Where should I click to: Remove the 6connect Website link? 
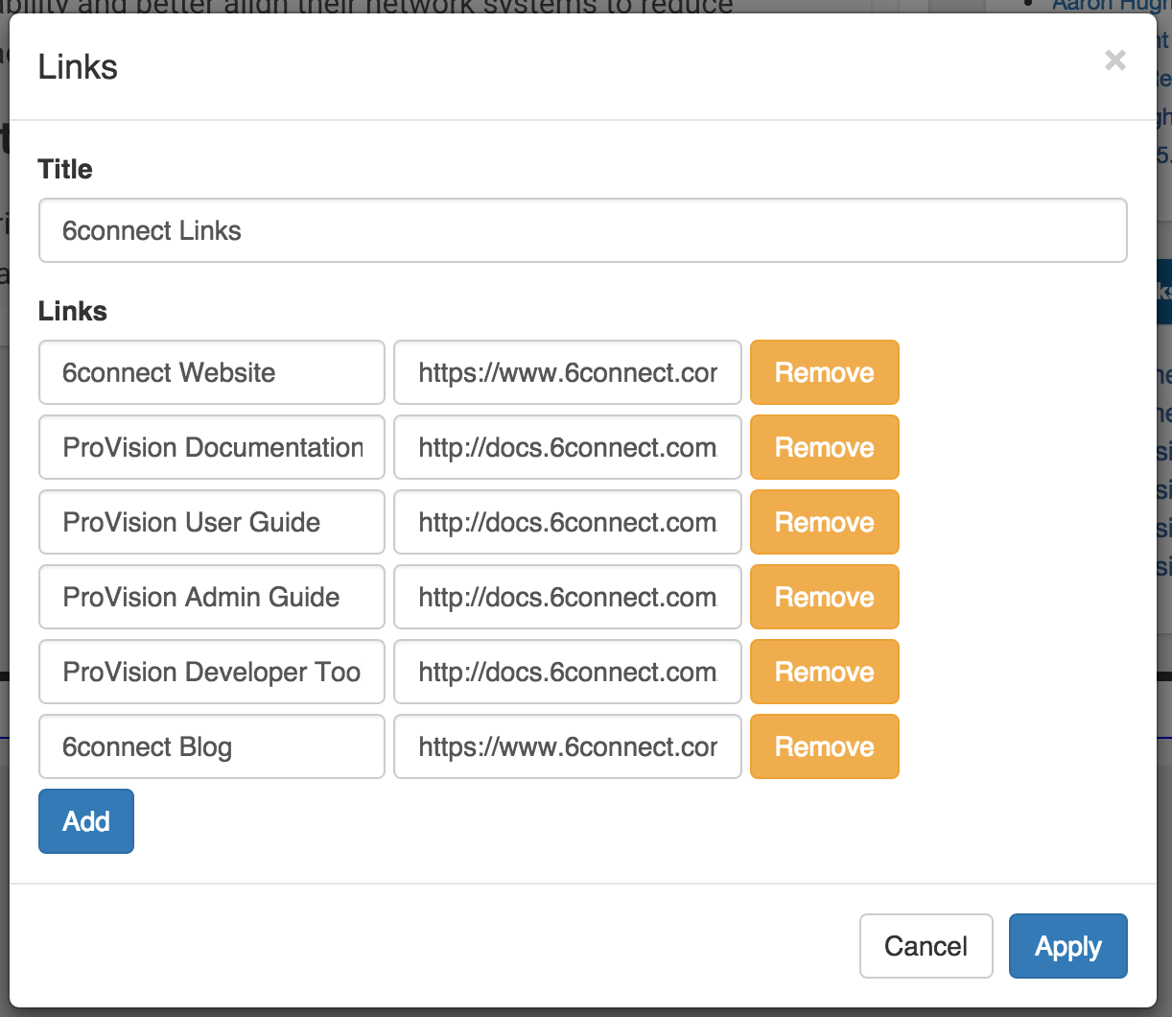click(x=824, y=372)
